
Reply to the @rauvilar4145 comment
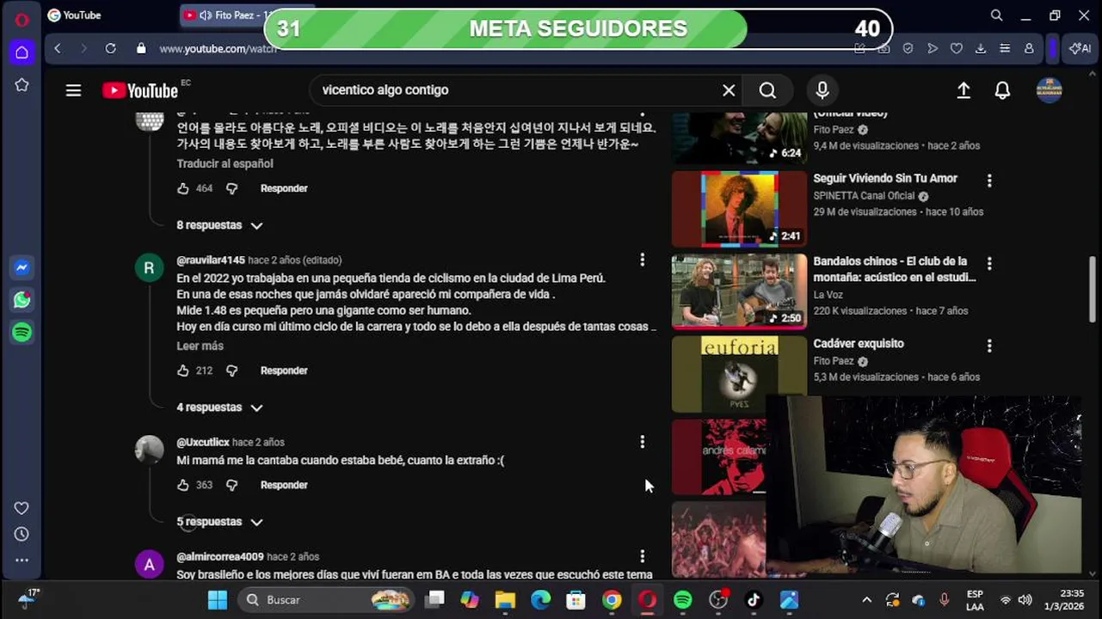pos(284,371)
